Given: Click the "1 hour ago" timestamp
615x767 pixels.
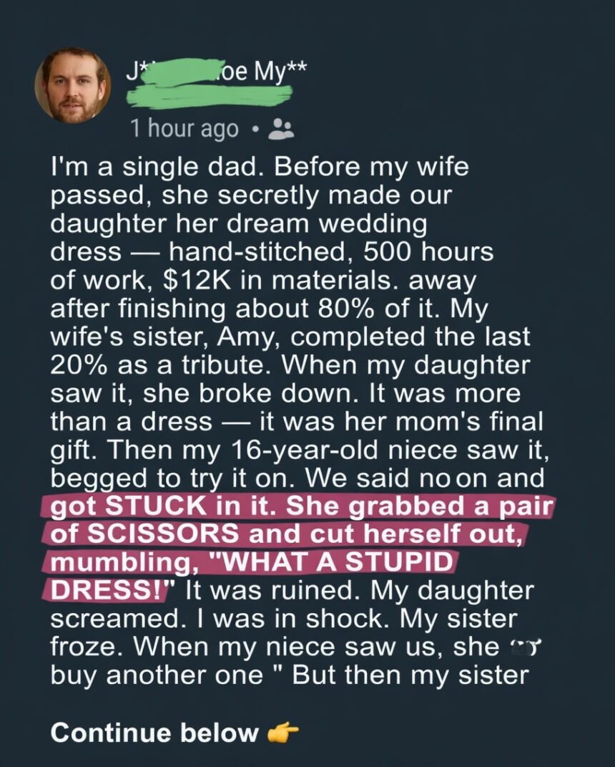Looking at the screenshot, I should click(x=184, y=129).
